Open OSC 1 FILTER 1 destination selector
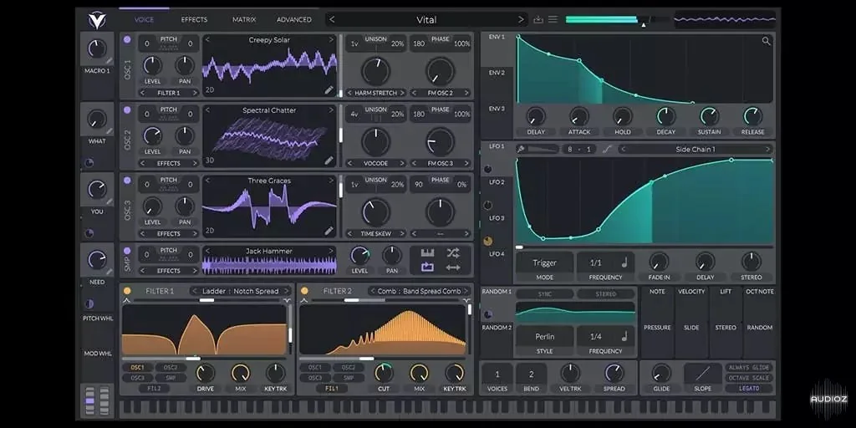856x428 pixels. point(168,93)
